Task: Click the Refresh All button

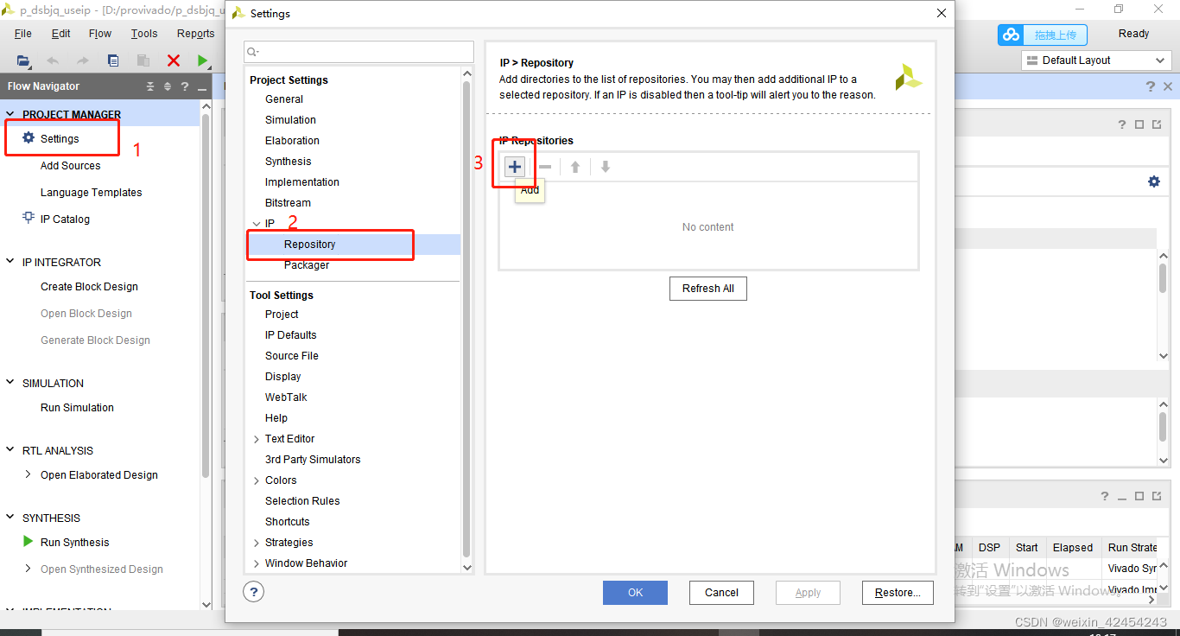Action: point(708,289)
